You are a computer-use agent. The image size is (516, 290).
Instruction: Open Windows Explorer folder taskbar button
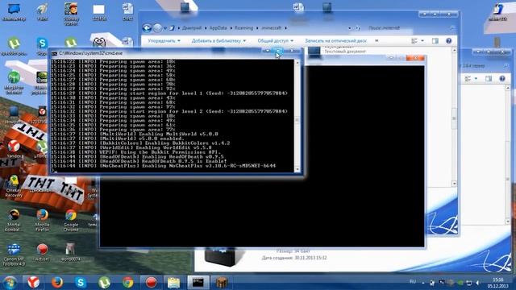tap(174, 283)
